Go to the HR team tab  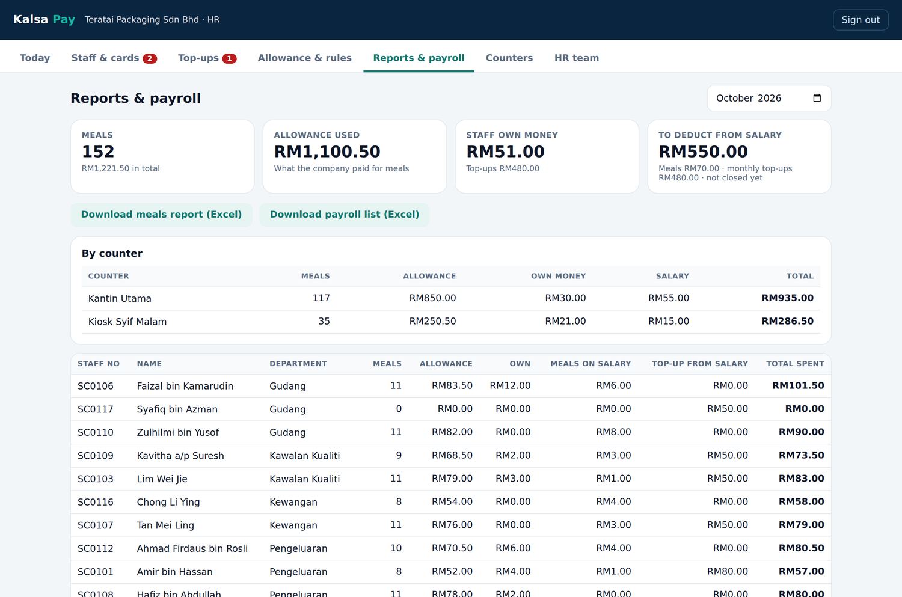click(577, 58)
